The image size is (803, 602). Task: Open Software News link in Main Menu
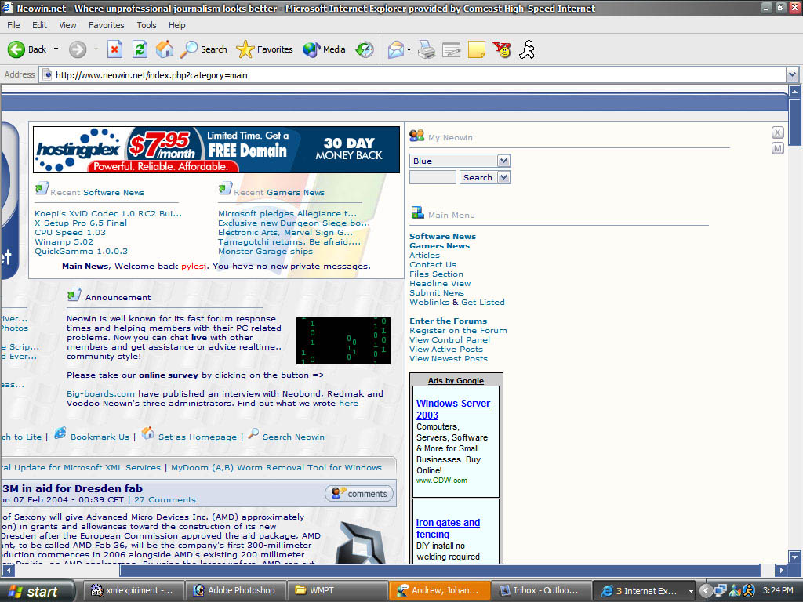pyautogui.click(x=442, y=237)
